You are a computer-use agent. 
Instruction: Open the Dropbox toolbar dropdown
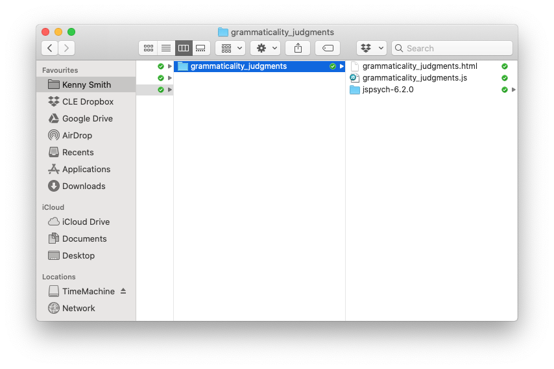[372, 48]
